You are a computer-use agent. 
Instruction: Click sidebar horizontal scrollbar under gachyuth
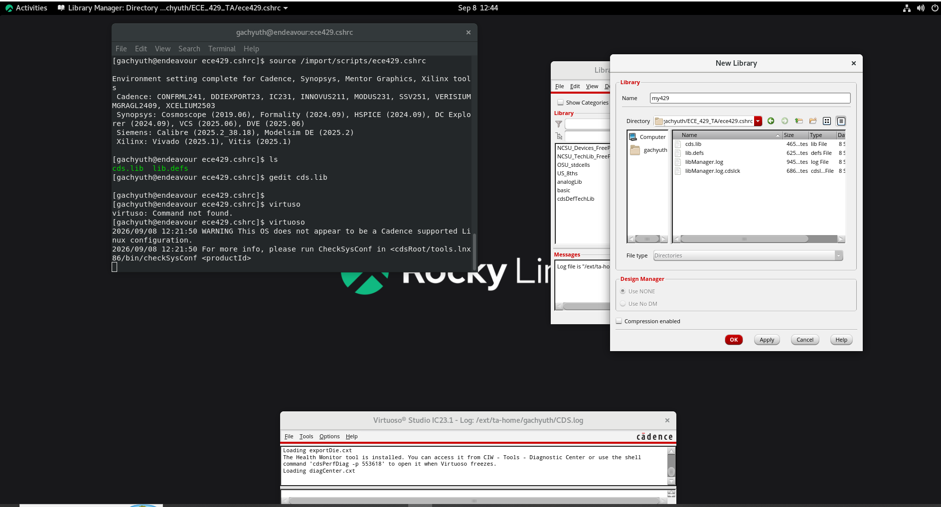point(647,239)
